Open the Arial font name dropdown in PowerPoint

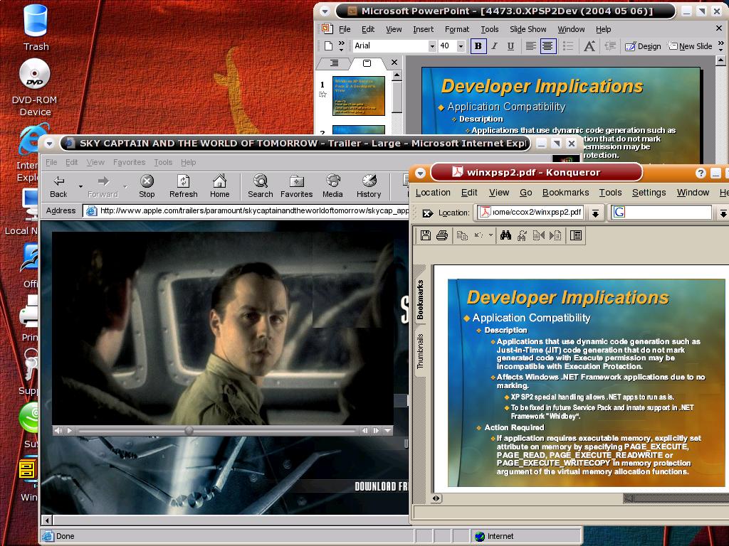[x=432, y=46]
